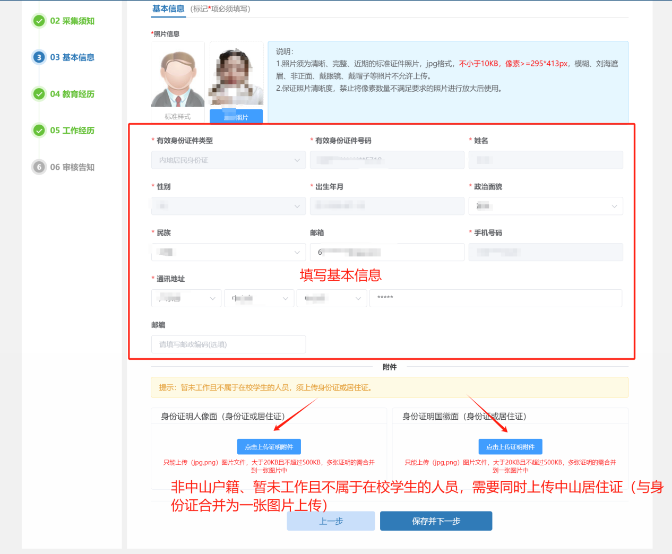The image size is (672, 554).
Task: Click the 保存并下一步 button
Action: click(x=436, y=521)
